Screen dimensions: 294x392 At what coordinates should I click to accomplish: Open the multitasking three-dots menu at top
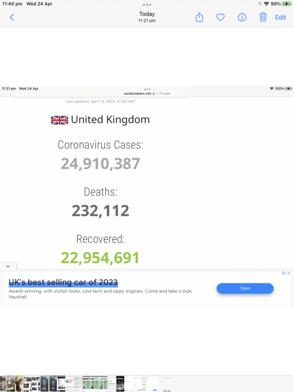click(x=147, y=5)
